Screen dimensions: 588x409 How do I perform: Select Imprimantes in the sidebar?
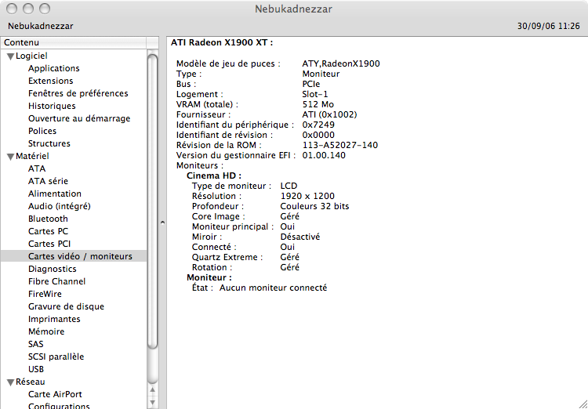(x=54, y=319)
